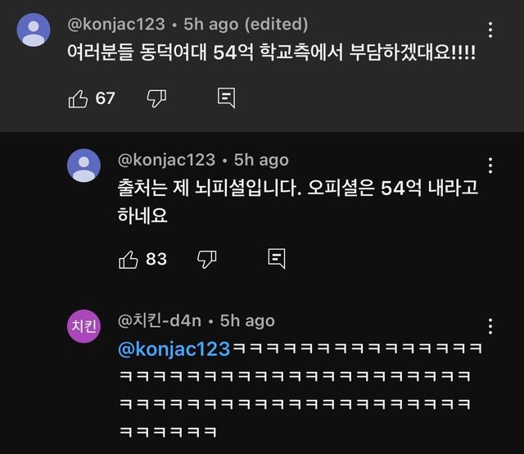Reply to the 뇌피셜 comment via reply icon
524x454 pixels.
(x=277, y=259)
